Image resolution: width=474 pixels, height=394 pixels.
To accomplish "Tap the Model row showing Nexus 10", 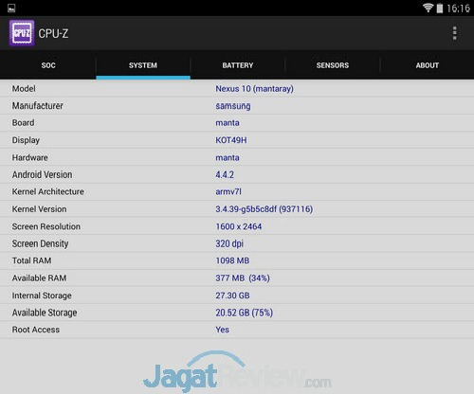I will 237,89.
